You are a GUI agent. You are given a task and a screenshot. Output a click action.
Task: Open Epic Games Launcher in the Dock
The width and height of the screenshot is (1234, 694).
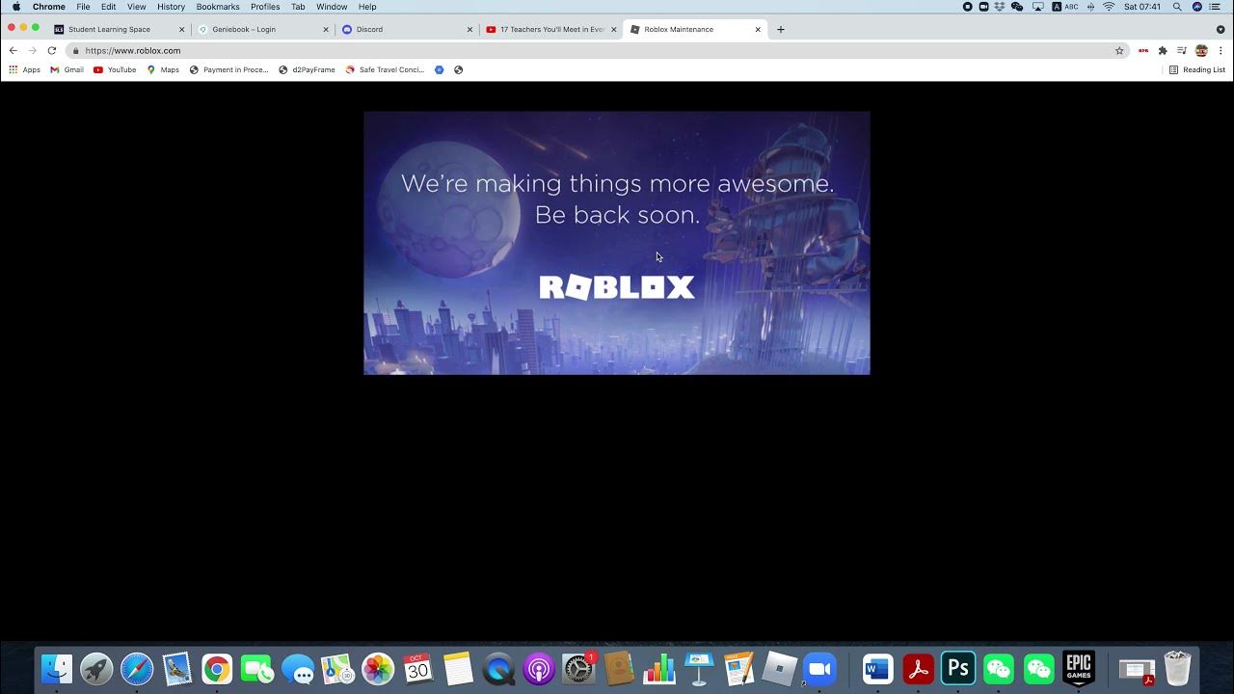tap(1079, 668)
